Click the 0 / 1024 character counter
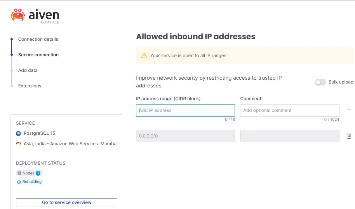355x209 pixels. tap(332, 120)
